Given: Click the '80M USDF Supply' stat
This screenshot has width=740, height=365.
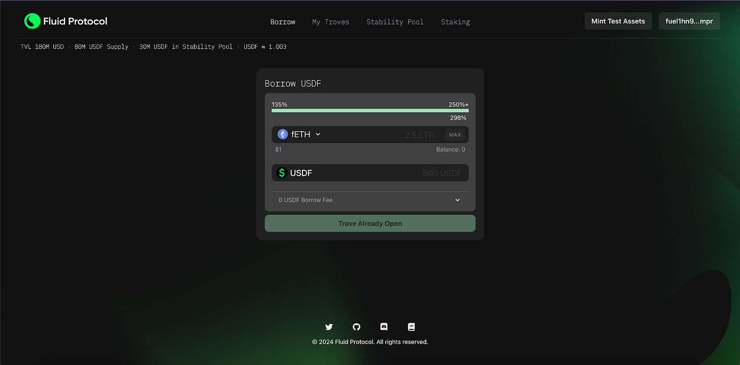Looking at the screenshot, I should click(x=101, y=47).
